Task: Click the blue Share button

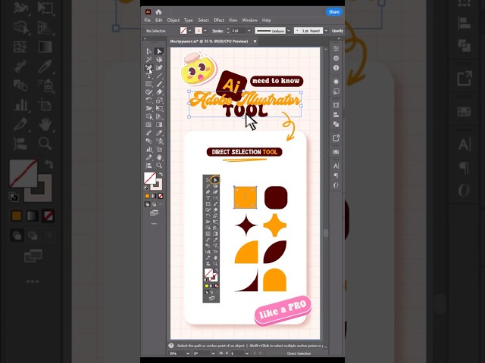Action: click(334, 12)
